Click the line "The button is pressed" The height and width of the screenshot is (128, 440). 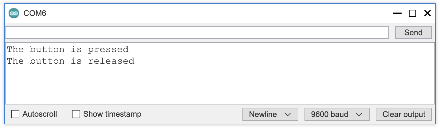click(68, 49)
